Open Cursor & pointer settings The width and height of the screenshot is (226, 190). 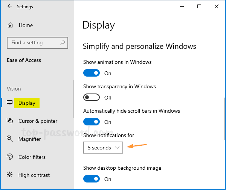coord(38,121)
